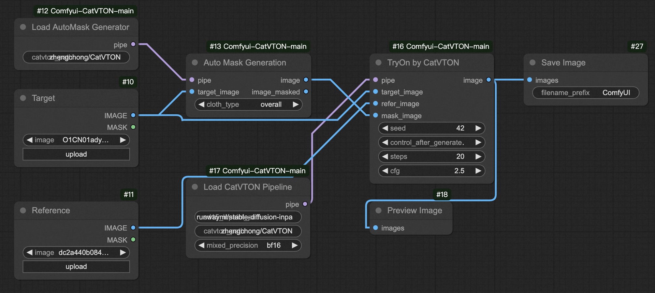Click the MASK output port on Reference node
The image size is (655, 293).
133,240
